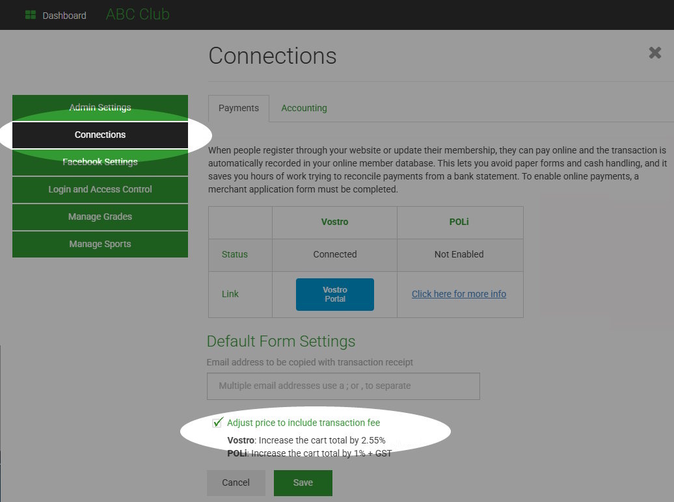Click the Dashboard grid icon
674x502 pixels.
31,15
